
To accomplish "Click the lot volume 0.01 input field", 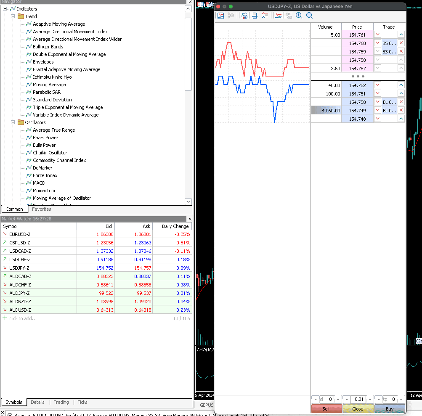I will tap(358, 399).
